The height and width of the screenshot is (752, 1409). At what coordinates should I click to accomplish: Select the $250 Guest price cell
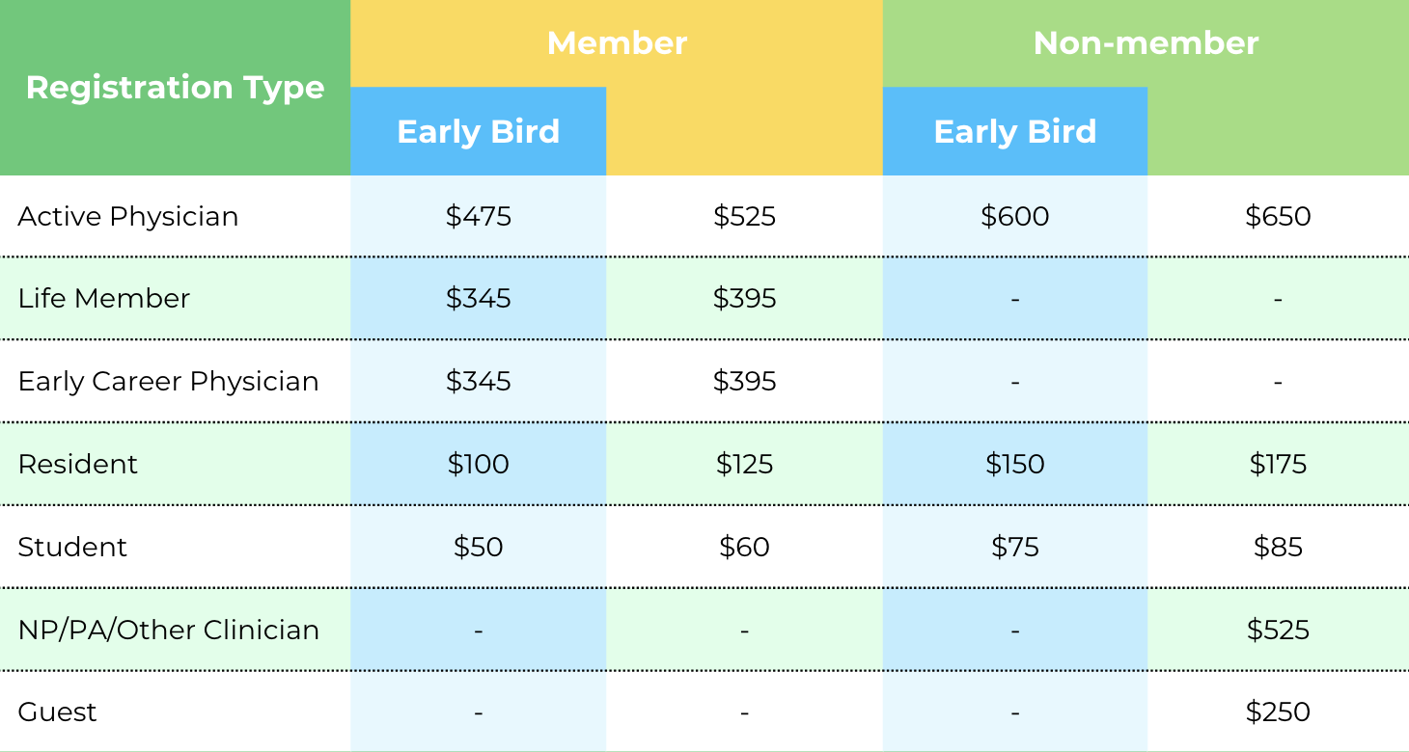(1278, 712)
